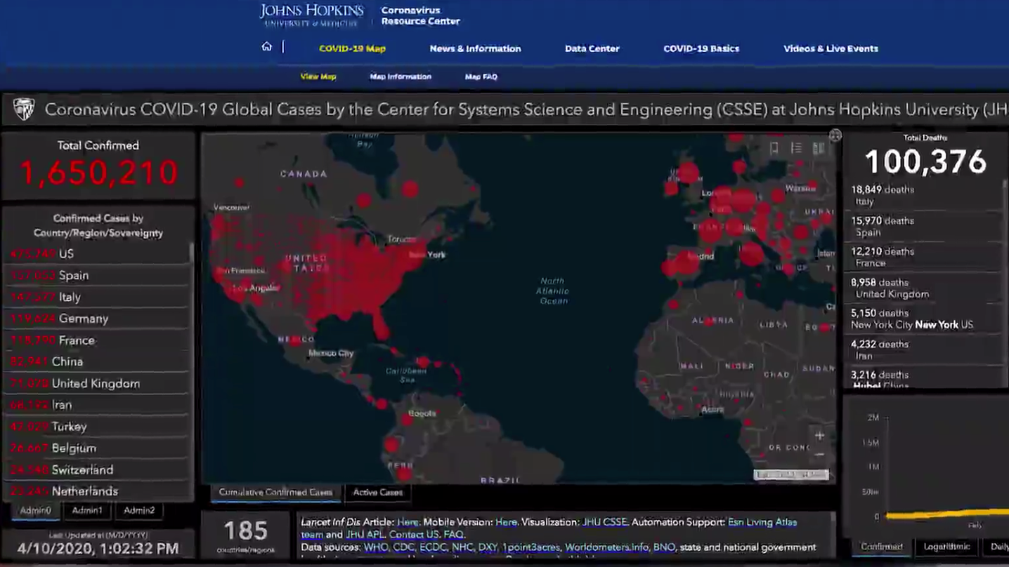
Task: Click the Johns Hopkins shield logo
Action: (24, 109)
